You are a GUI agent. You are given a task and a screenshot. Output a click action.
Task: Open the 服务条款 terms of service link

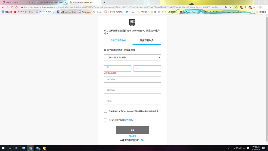pos(128,120)
